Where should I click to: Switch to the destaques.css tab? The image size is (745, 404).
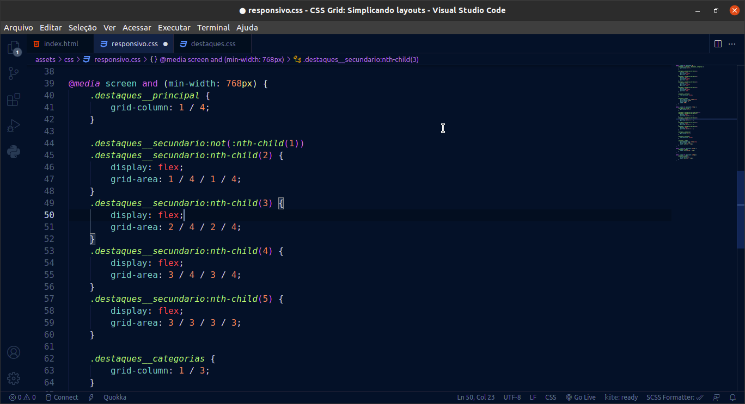[213, 44]
